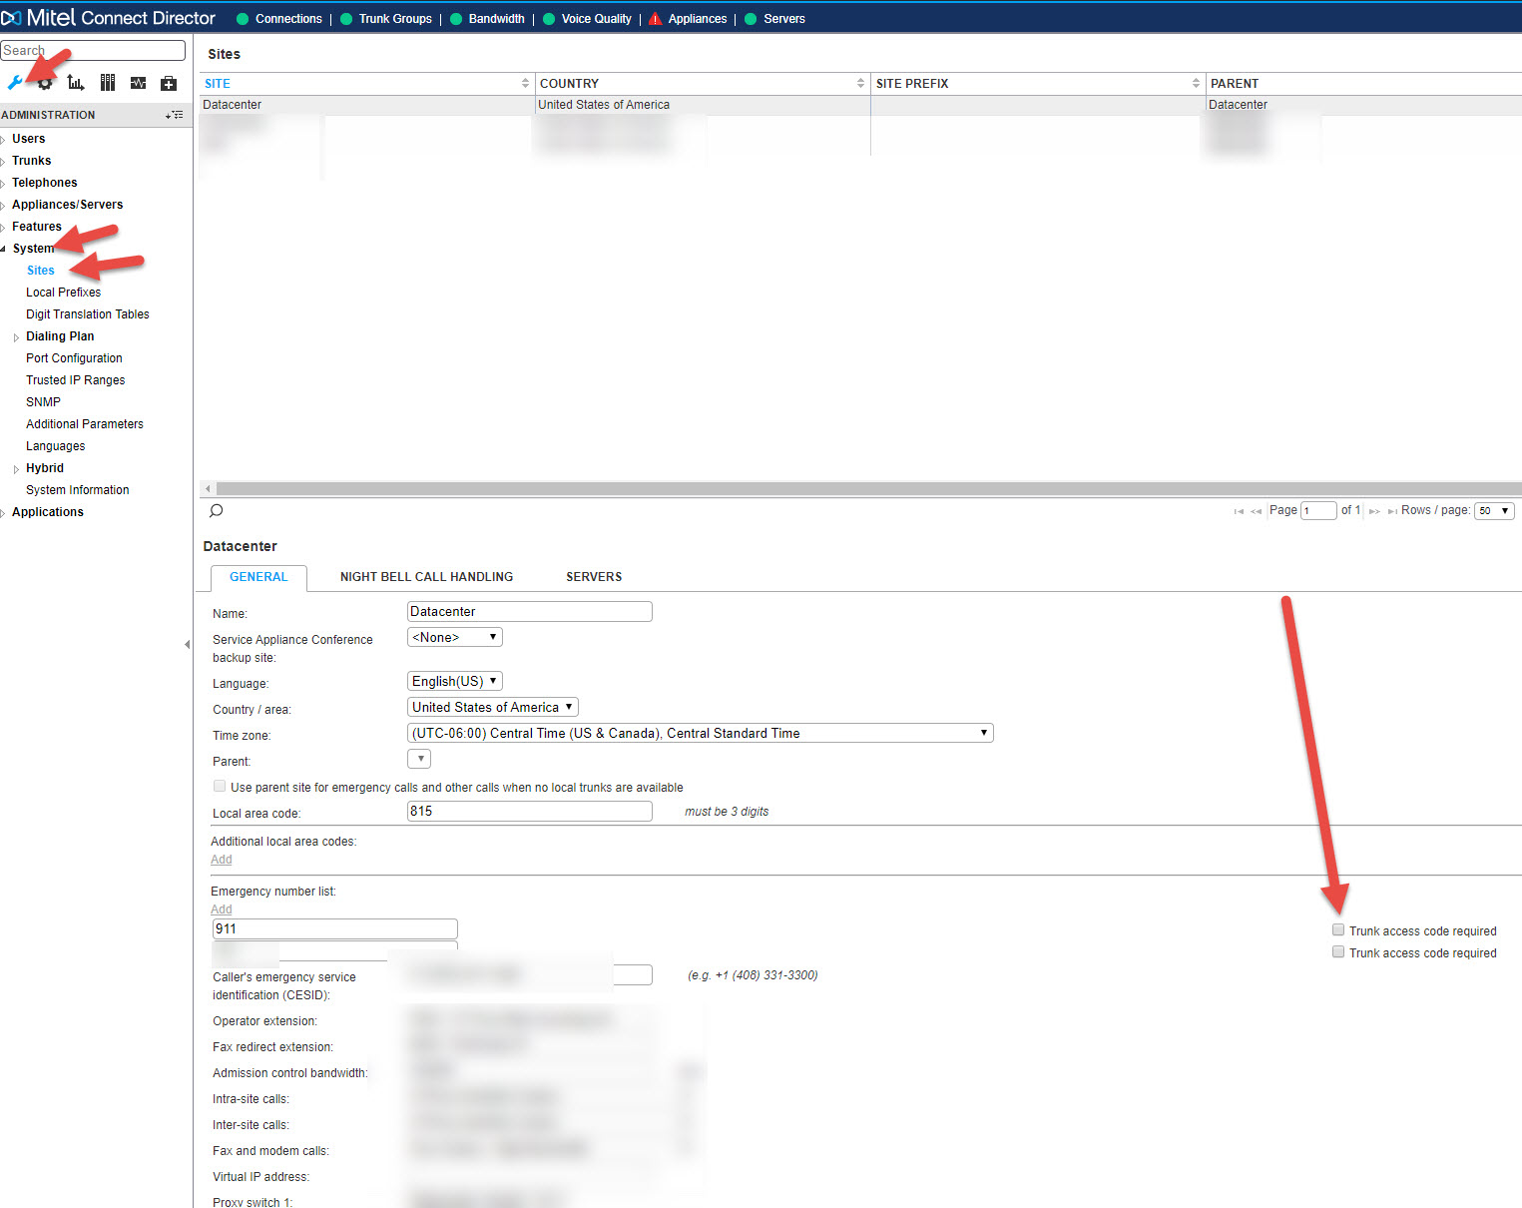Add an additional local area code
Viewport: 1522px width, 1208px height.
222,860
